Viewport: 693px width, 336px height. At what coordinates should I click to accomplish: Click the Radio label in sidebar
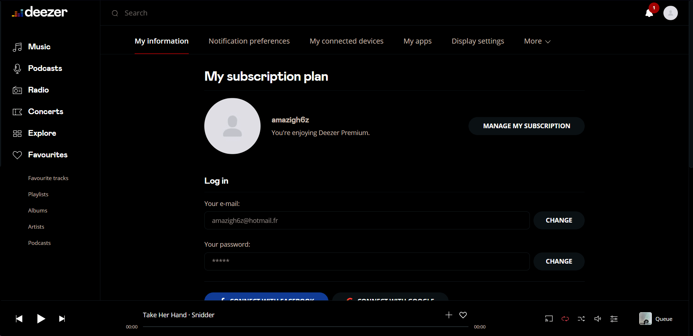tap(39, 90)
